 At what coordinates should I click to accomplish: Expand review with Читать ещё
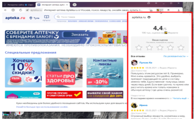tap(181, 98)
